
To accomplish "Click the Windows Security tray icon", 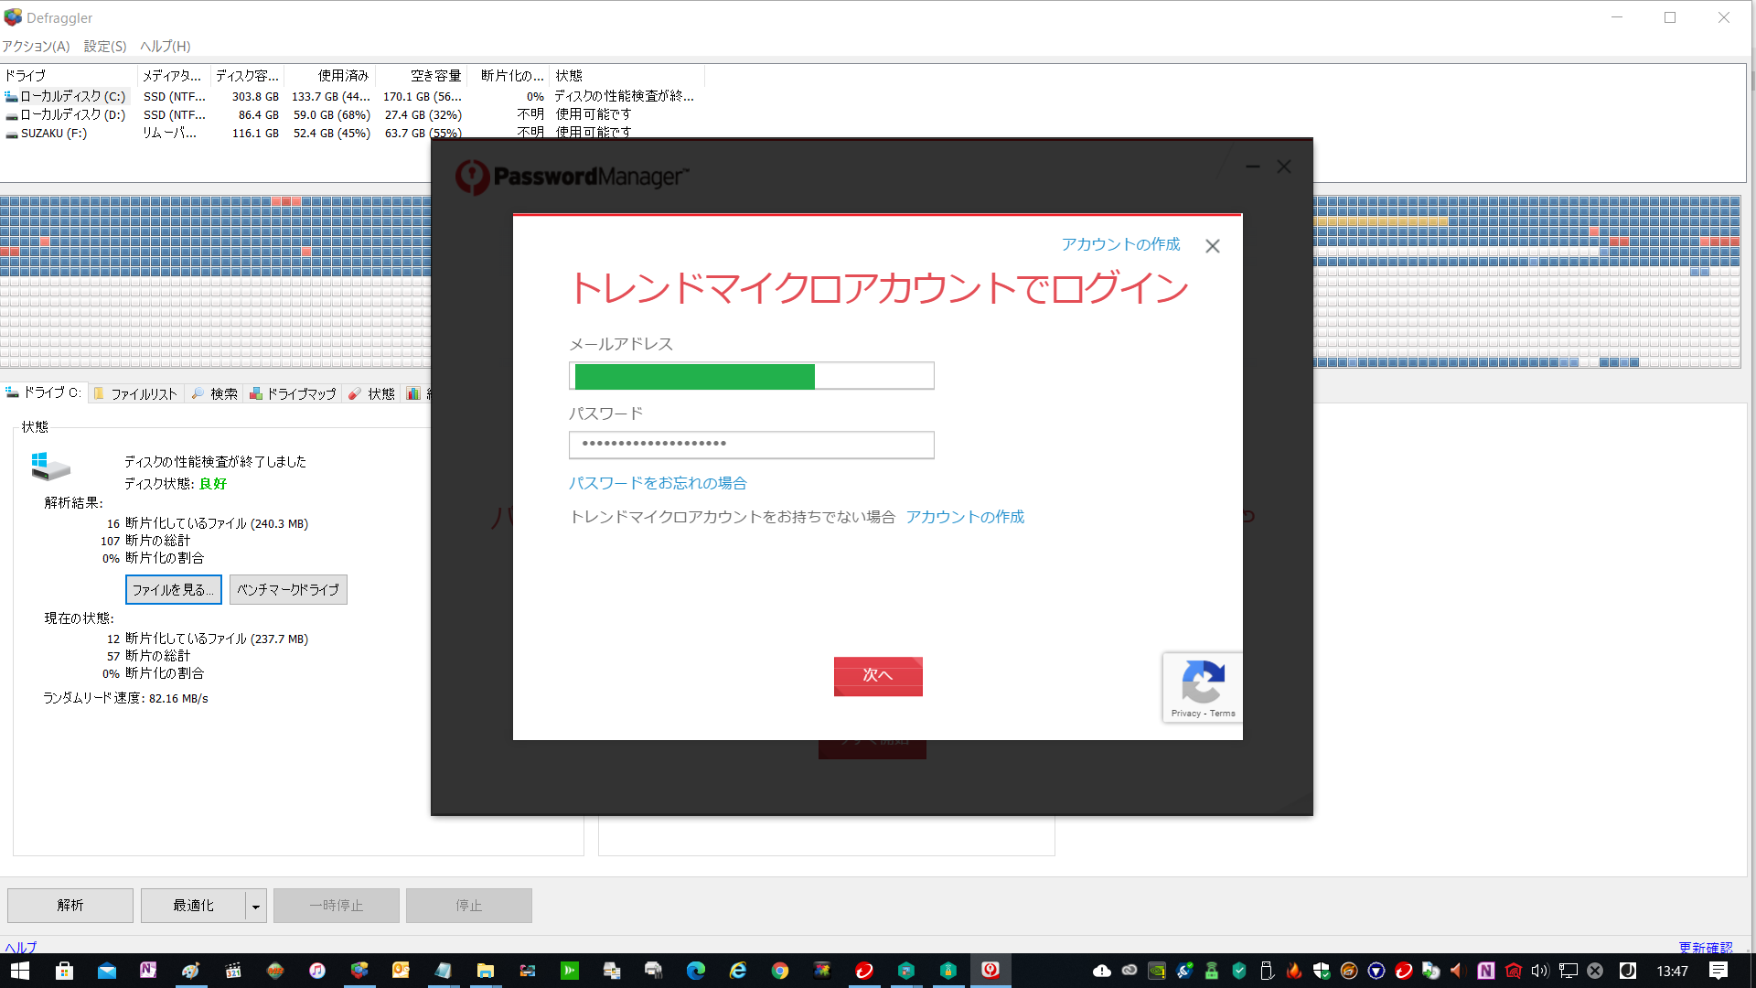I will click(1322, 971).
